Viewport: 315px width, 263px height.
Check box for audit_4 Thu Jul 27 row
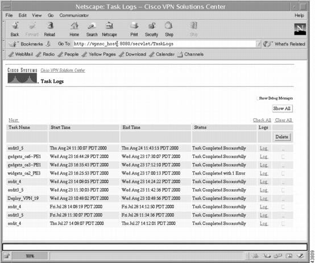tap(283, 223)
